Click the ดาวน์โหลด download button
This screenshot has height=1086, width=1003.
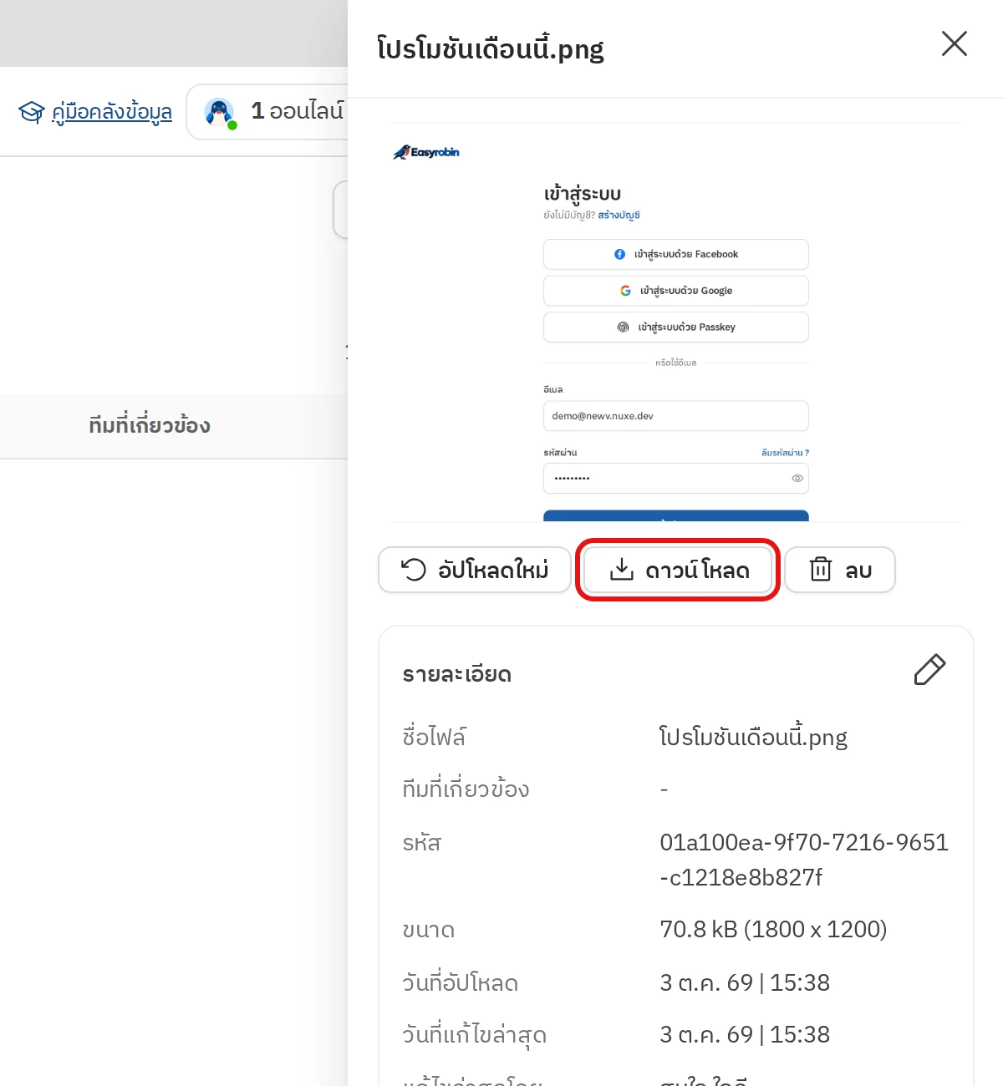678,570
